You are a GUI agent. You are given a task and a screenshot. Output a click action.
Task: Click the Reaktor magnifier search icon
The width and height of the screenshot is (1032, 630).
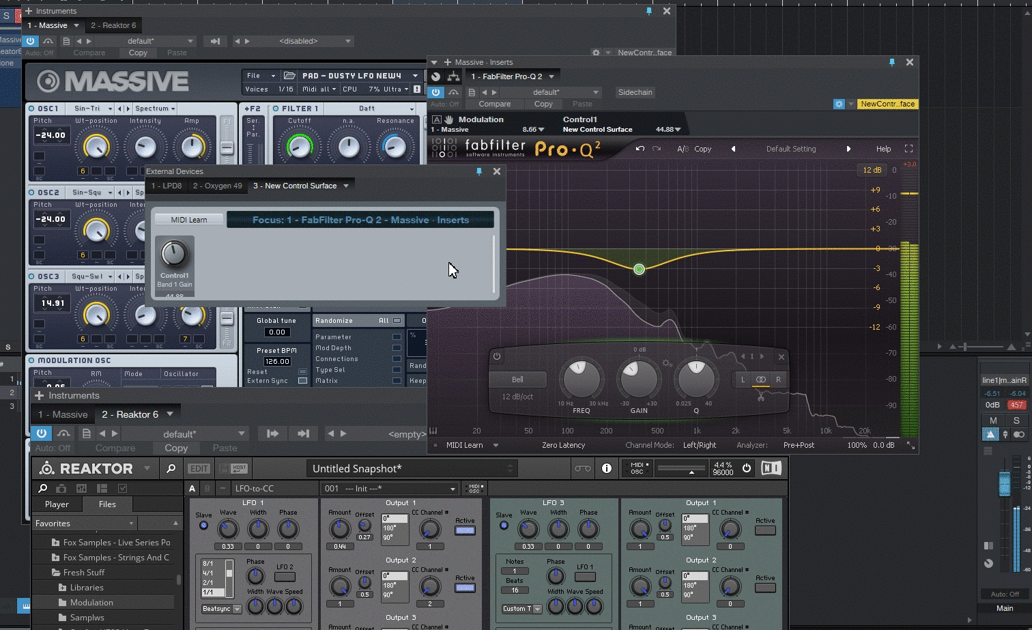pos(171,468)
